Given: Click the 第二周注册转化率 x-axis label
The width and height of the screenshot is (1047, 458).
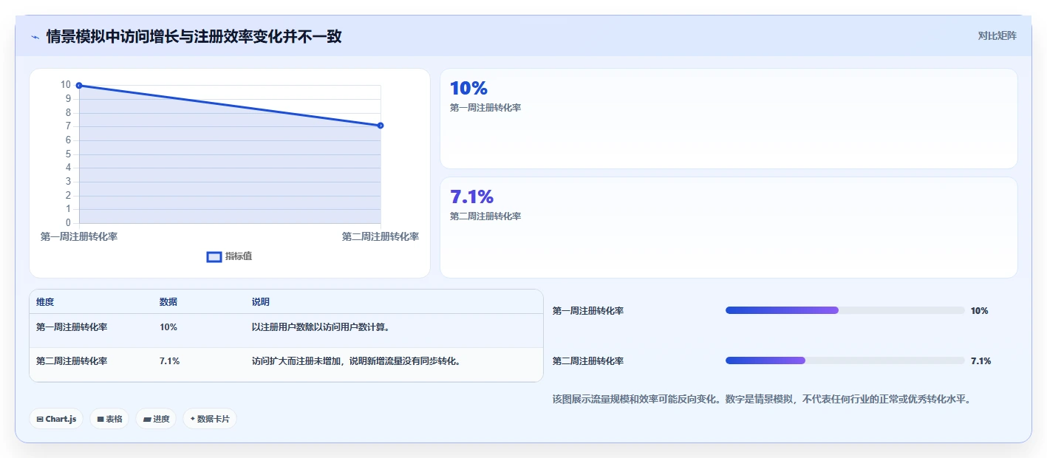Looking at the screenshot, I should (x=381, y=236).
